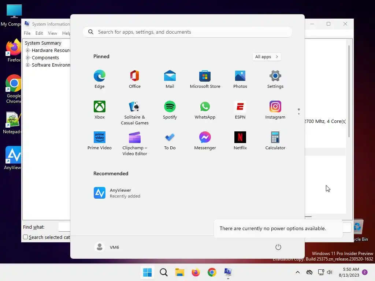Screen dimensions: 375x281
Task: Click the Start menu power button
Action: point(278,247)
